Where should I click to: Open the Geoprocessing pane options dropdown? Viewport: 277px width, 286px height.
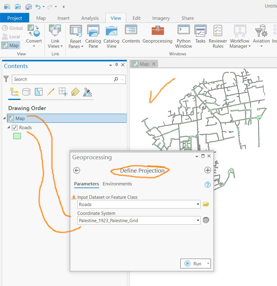[197, 157]
